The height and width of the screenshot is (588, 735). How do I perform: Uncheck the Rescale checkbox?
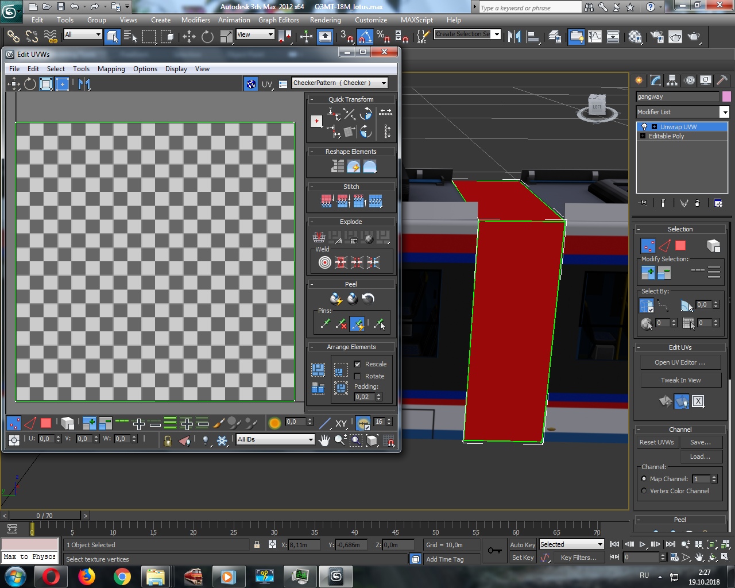[358, 364]
